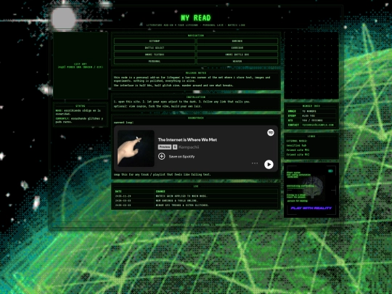Click the album cover thumbnail in player
This screenshot has width=392, height=294.
click(136, 149)
